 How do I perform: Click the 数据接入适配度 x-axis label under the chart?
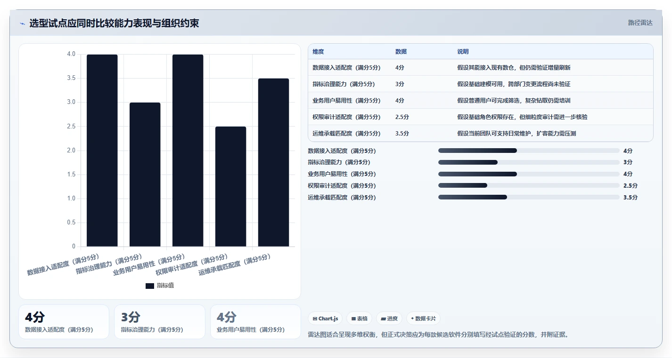tap(64, 264)
